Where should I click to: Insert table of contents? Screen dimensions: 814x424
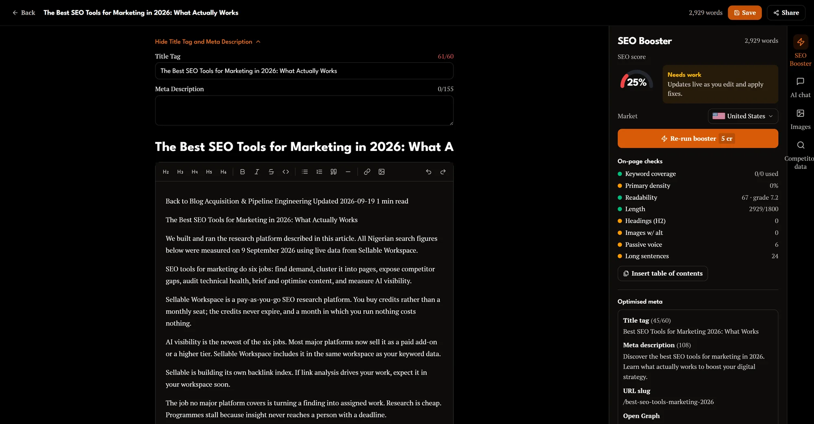coord(663,273)
